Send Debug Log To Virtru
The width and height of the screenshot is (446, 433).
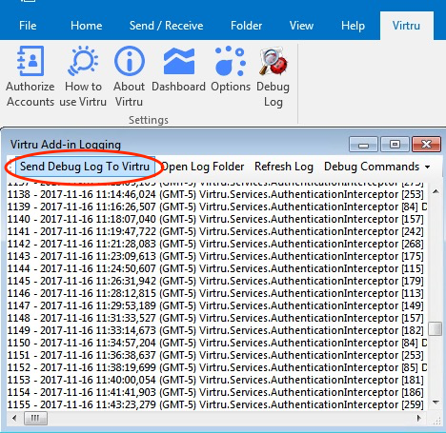click(x=85, y=167)
